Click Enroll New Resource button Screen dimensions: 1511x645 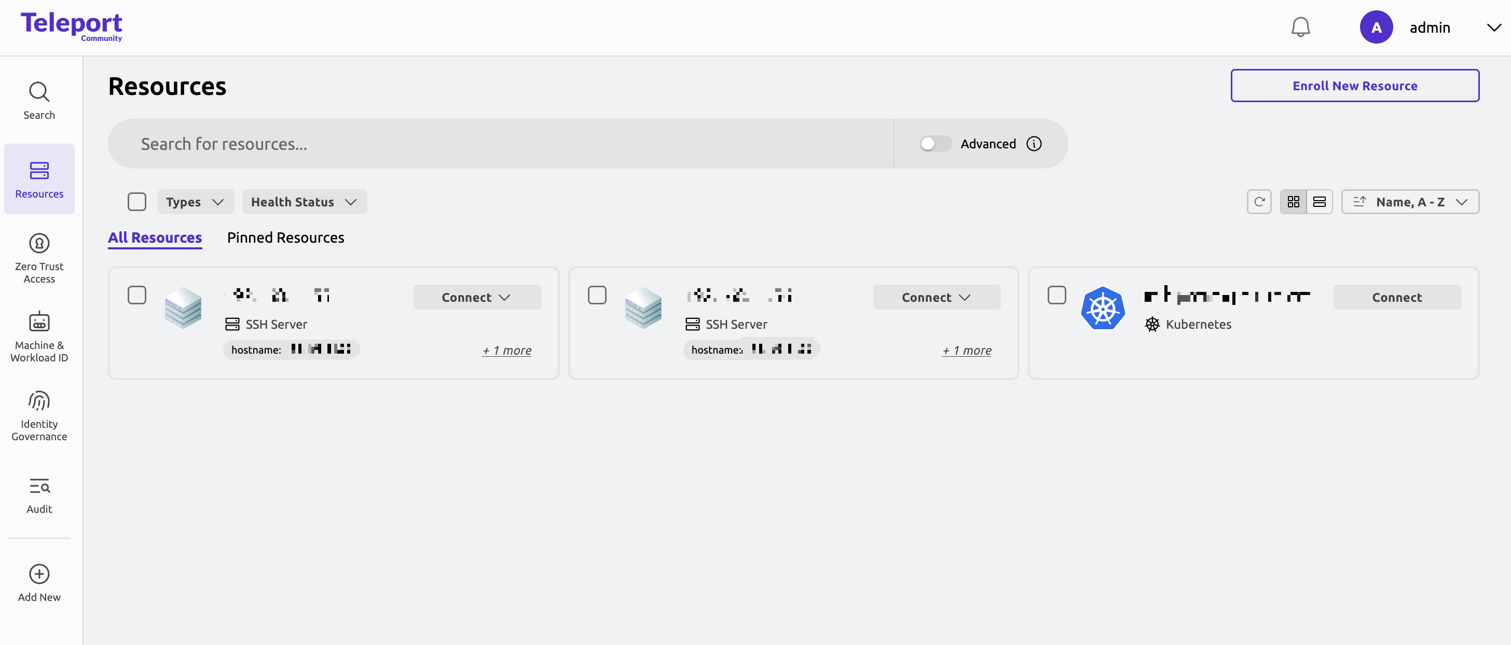tap(1354, 86)
